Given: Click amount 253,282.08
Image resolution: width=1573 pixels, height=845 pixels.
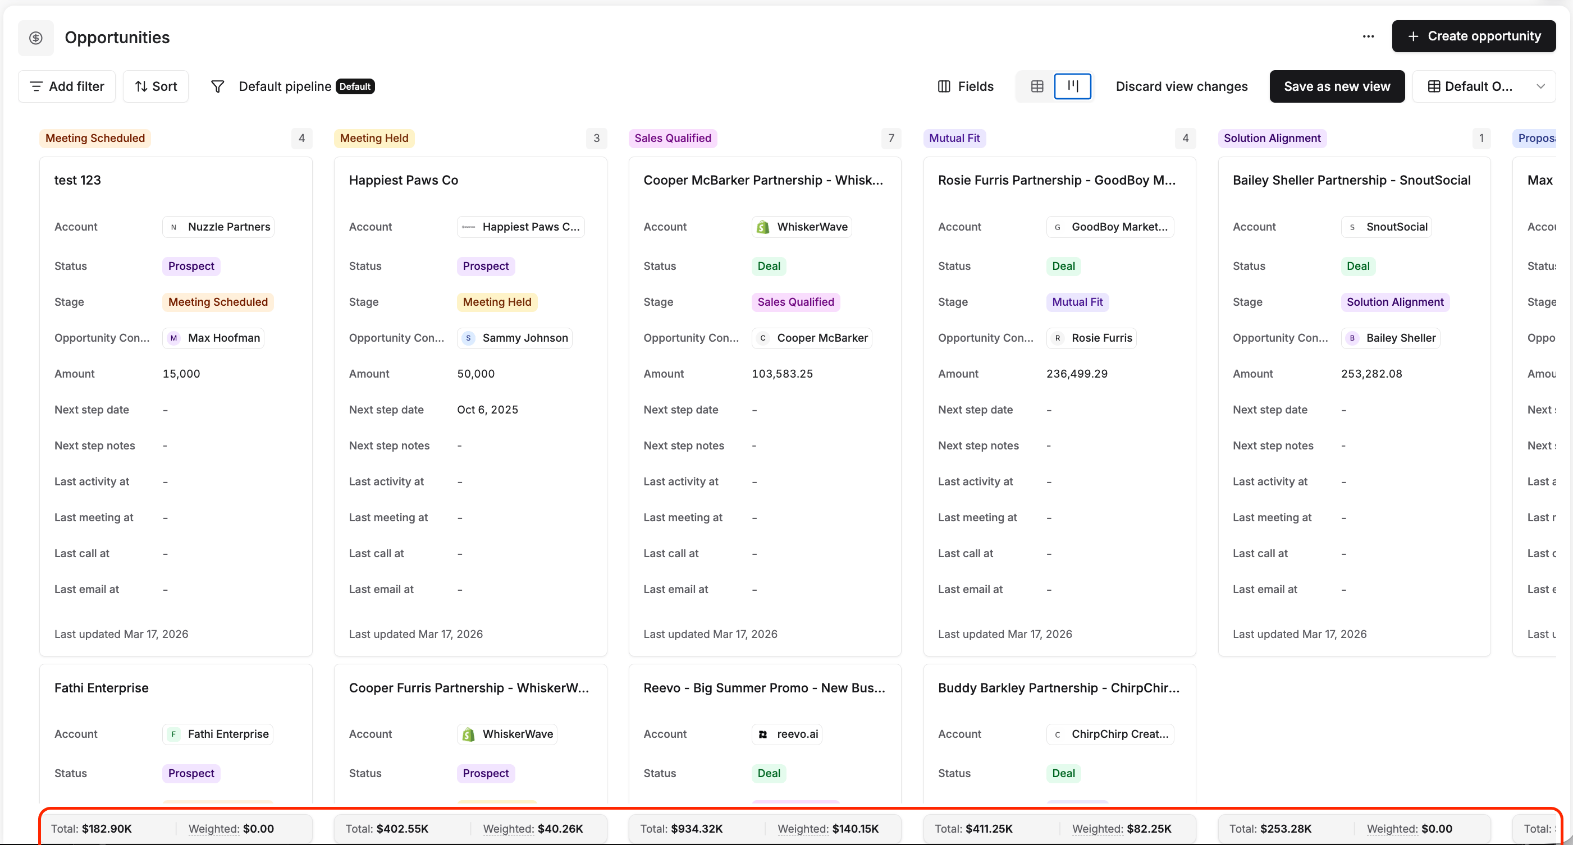Looking at the screenshot, I should (1371, 373).
